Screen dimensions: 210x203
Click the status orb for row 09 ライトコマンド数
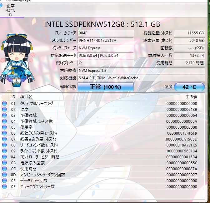[4, 151]
